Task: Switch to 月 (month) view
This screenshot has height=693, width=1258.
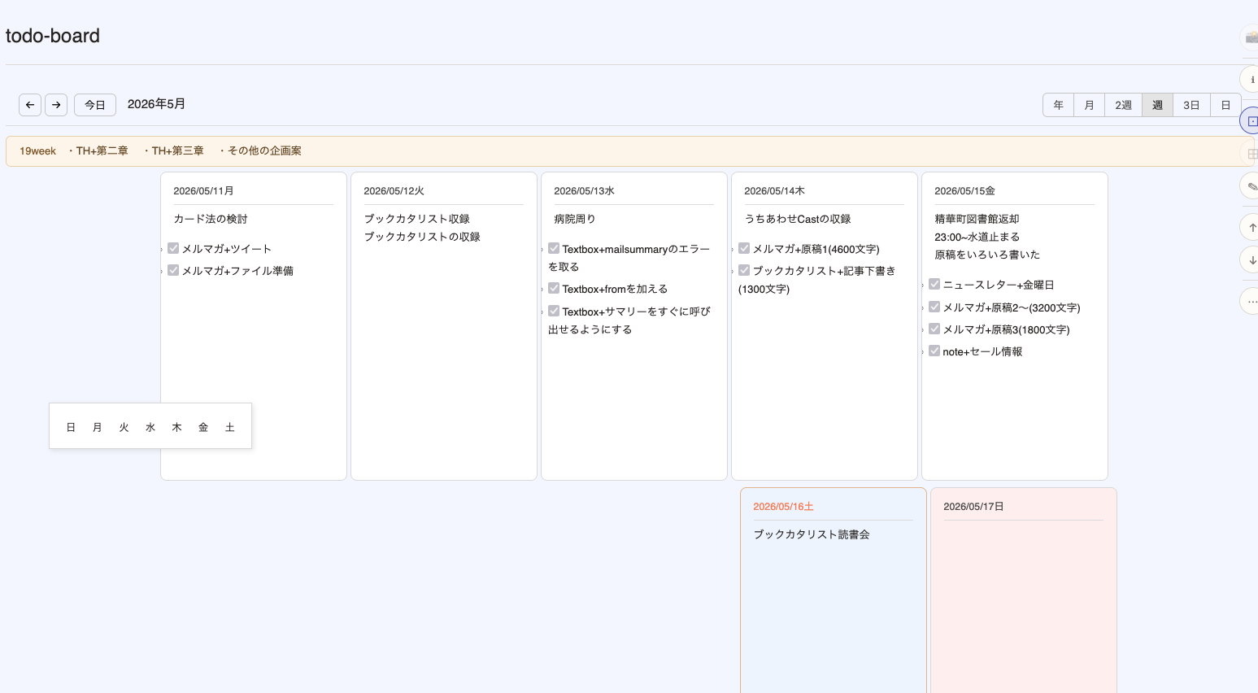Action: coord(1089,105)
